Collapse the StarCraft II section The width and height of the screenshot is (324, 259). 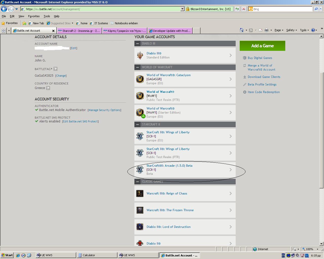[x=137, y=124]
